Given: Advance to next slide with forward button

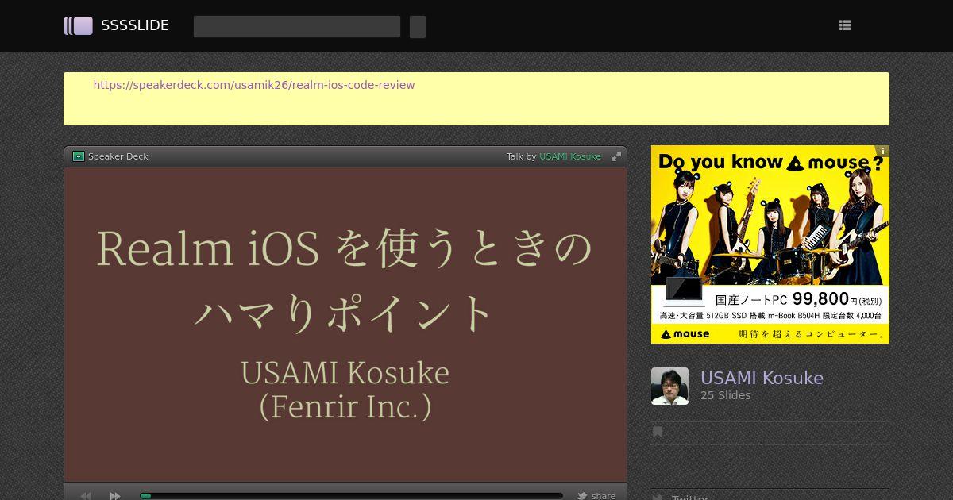Looking at the screenshot, I should pyautogui.click(x=115, y=495).
